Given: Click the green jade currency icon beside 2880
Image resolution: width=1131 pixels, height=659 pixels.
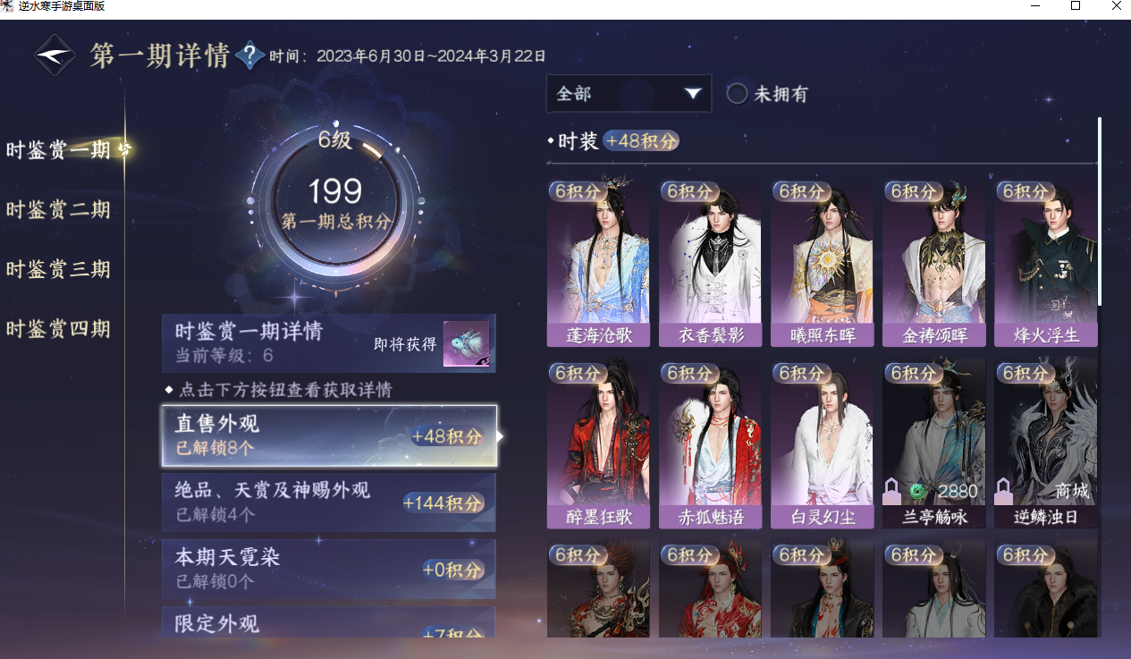Looking at the screenshot, I should pos(916,491).
